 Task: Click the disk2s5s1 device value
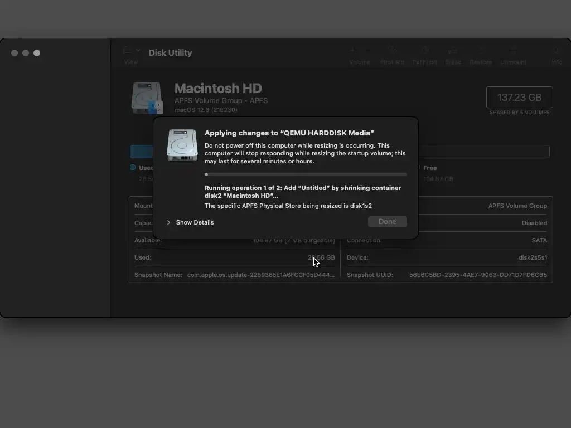[533, 257]
